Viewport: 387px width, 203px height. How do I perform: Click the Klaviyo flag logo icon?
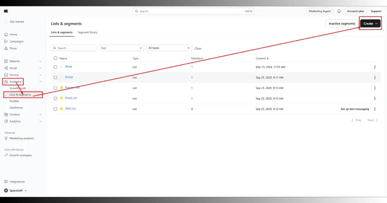[6, 11]
